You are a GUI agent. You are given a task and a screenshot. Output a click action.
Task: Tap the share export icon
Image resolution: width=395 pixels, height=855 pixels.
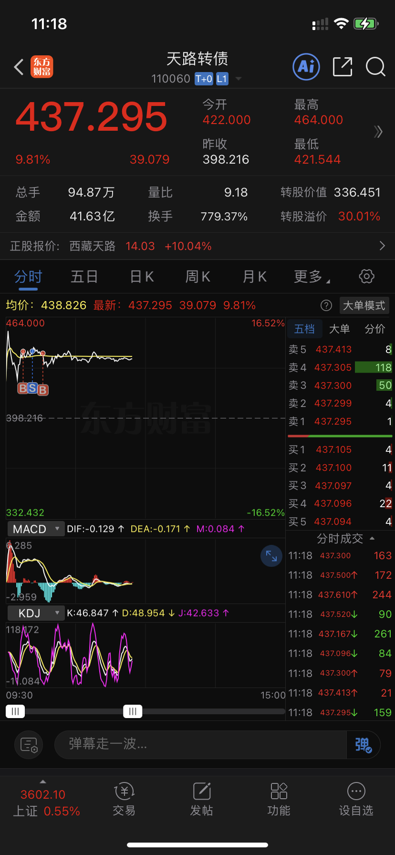342,67
